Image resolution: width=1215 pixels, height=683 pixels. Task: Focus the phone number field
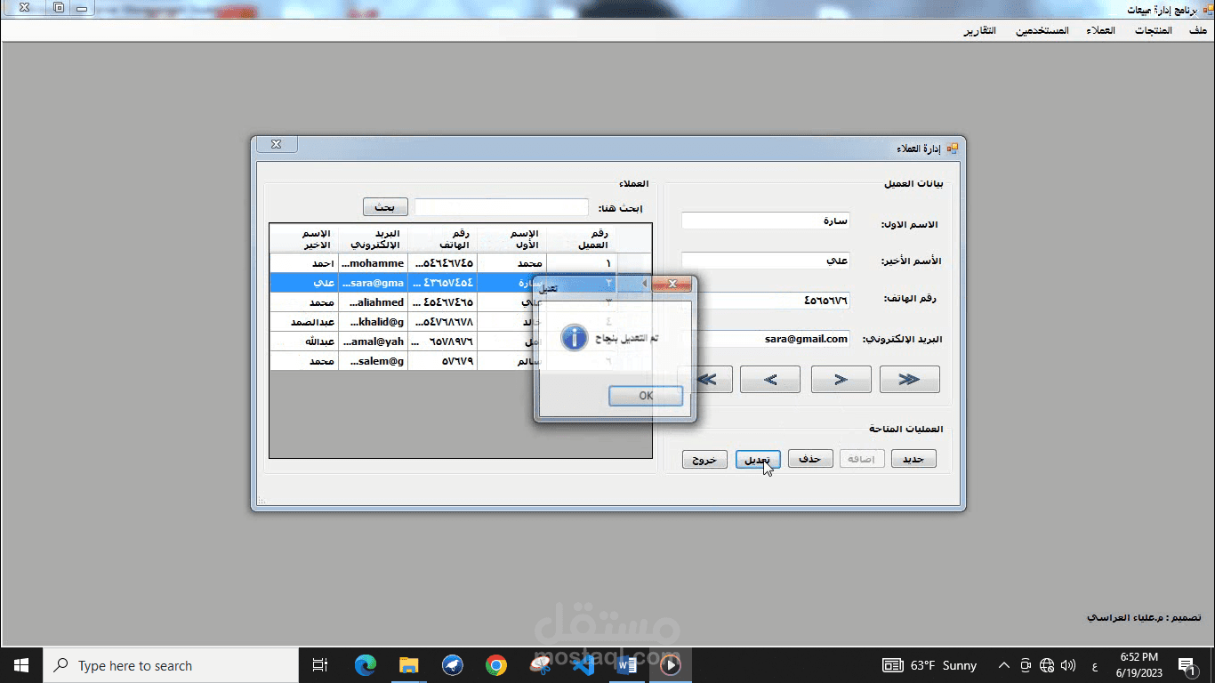[765, 301]
